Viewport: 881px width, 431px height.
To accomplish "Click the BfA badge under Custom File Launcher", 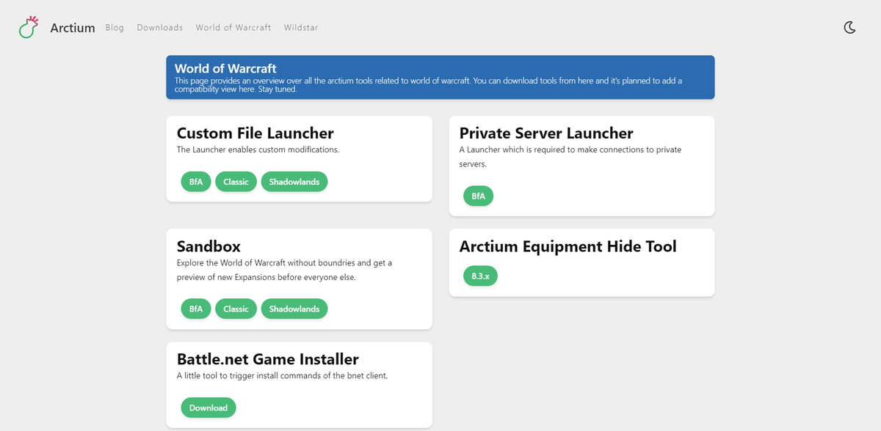I will [195, 181].
